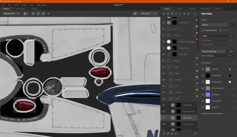Click the striped layer toolbar icon

(x=184, y=14)
